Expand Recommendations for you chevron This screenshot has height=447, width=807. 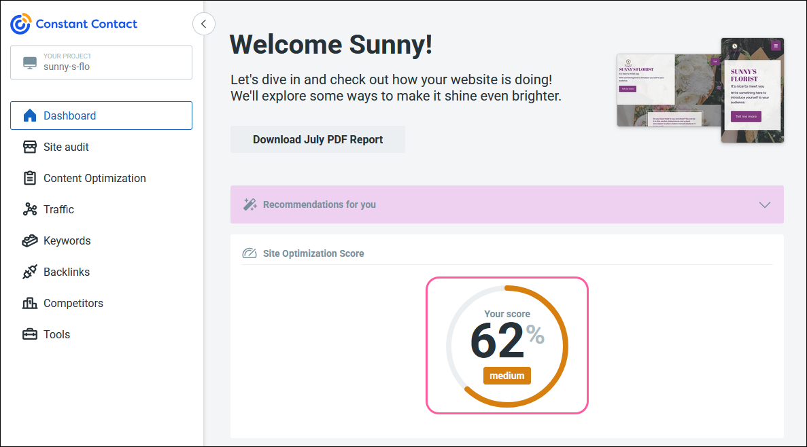point(765,204)
